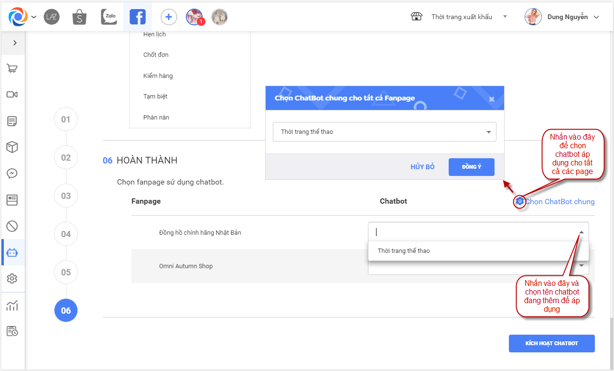
Task: Click the add channel plus icon
Action: tap(168, 17)
